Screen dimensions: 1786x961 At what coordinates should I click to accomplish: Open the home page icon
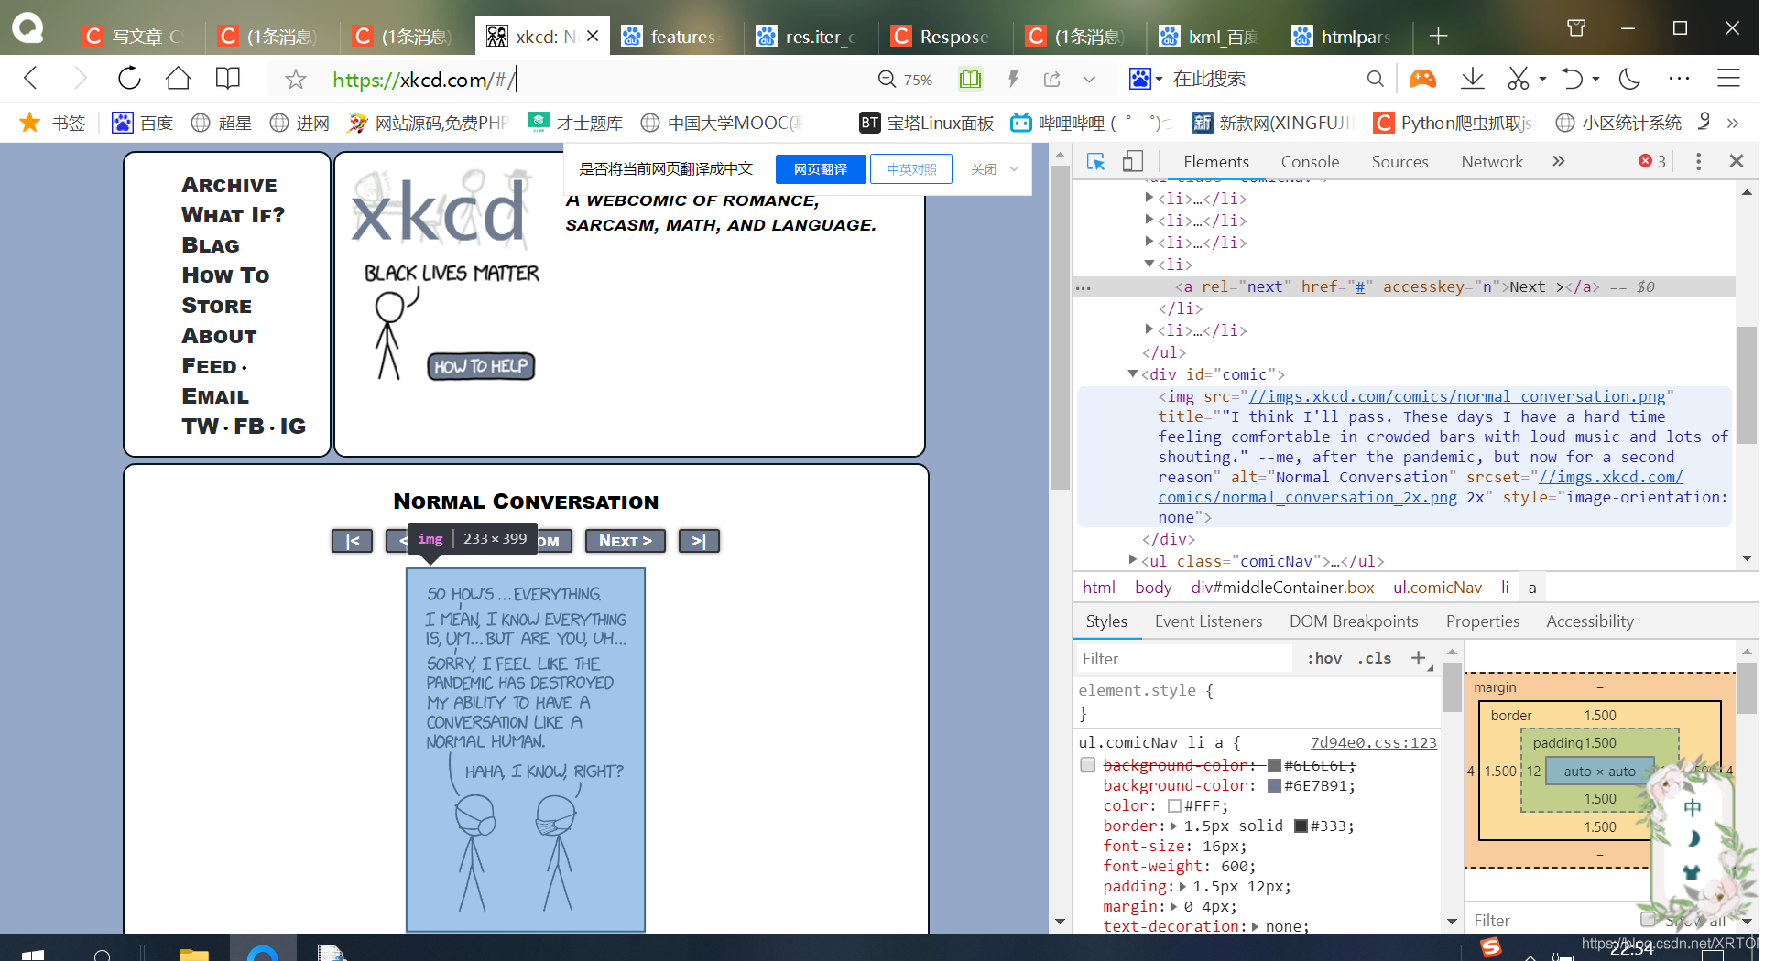coord(178,78)
